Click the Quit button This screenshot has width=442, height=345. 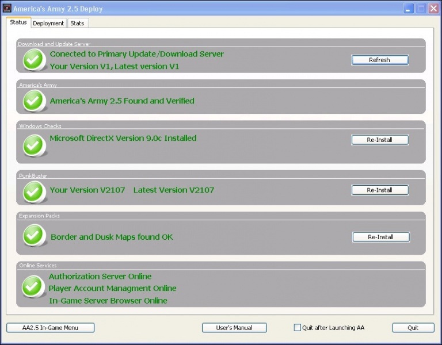coord(413,328)
